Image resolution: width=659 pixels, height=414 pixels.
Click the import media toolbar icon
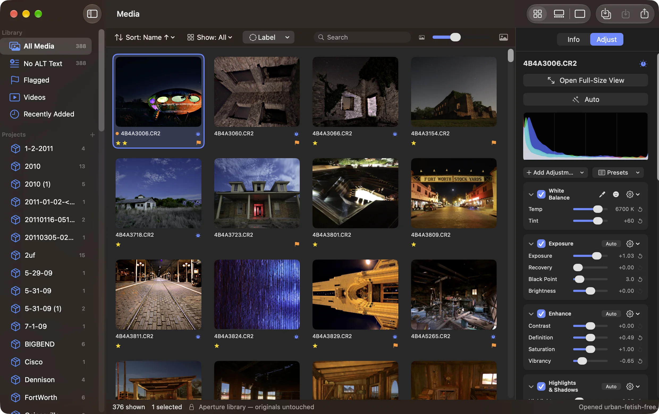(x=606, y=14)
